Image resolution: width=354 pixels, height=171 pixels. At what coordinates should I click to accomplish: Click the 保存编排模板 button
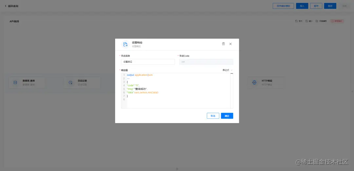pos(283,6)
